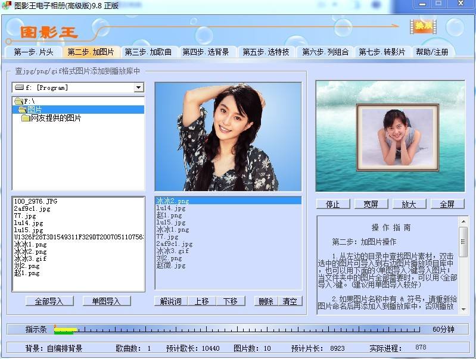Select 赵1.png in the source file list
The image size is (476, 359).
pyautogui.click(x=27, y=273)
